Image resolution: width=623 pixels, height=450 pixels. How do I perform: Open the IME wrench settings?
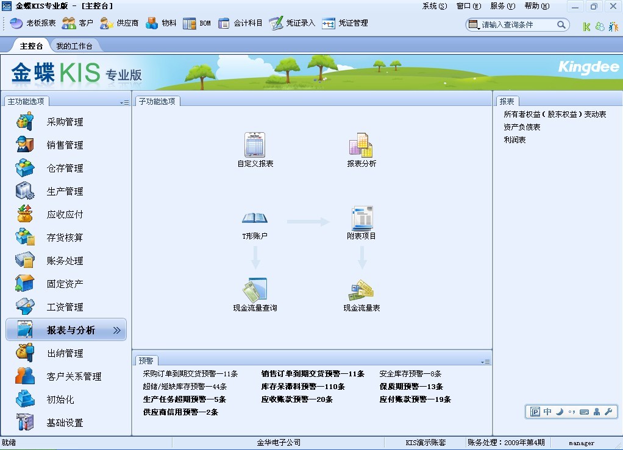[x=608, y=412]
